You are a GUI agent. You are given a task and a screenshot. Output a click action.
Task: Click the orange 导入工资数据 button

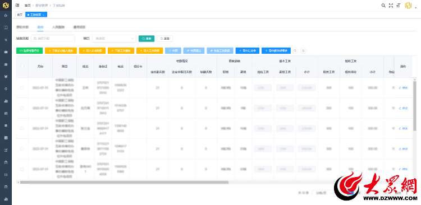[x=149, y=50]
